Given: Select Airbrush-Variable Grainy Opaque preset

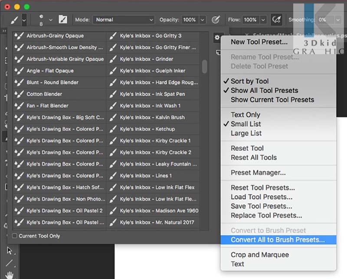Looking at the screenshot, I should tap(59, 59).
